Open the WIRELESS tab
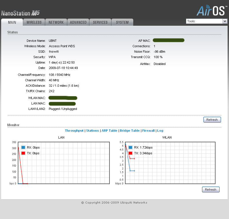The width and height of the screenshot is (229, 219). (34, 22)
